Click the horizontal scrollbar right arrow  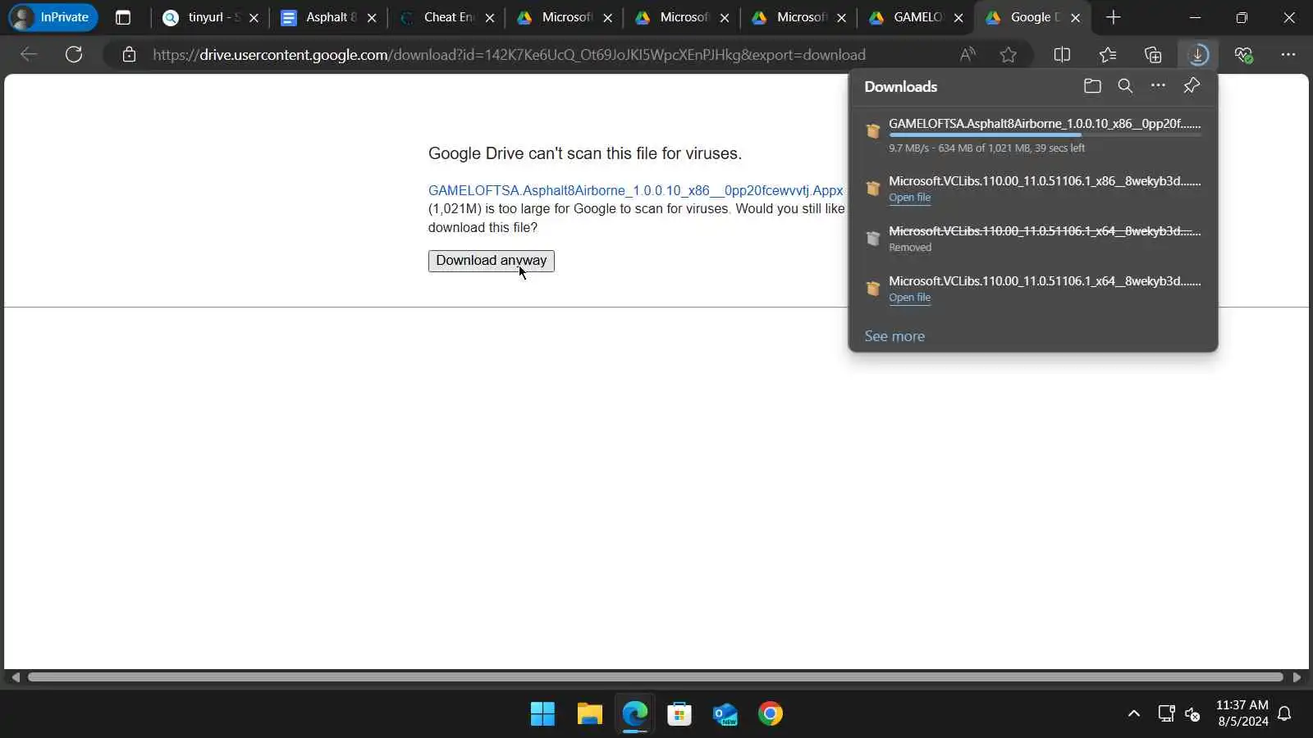tap(1297, 677)
